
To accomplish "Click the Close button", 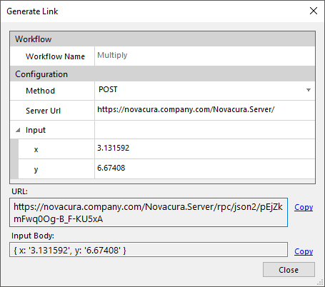I will coord(289,270).
